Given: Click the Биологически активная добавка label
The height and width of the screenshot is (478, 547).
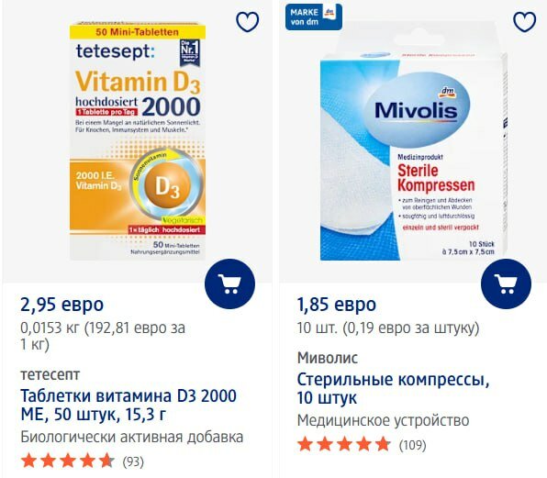Looking at the screenshot, I should [x=132, y=438].
